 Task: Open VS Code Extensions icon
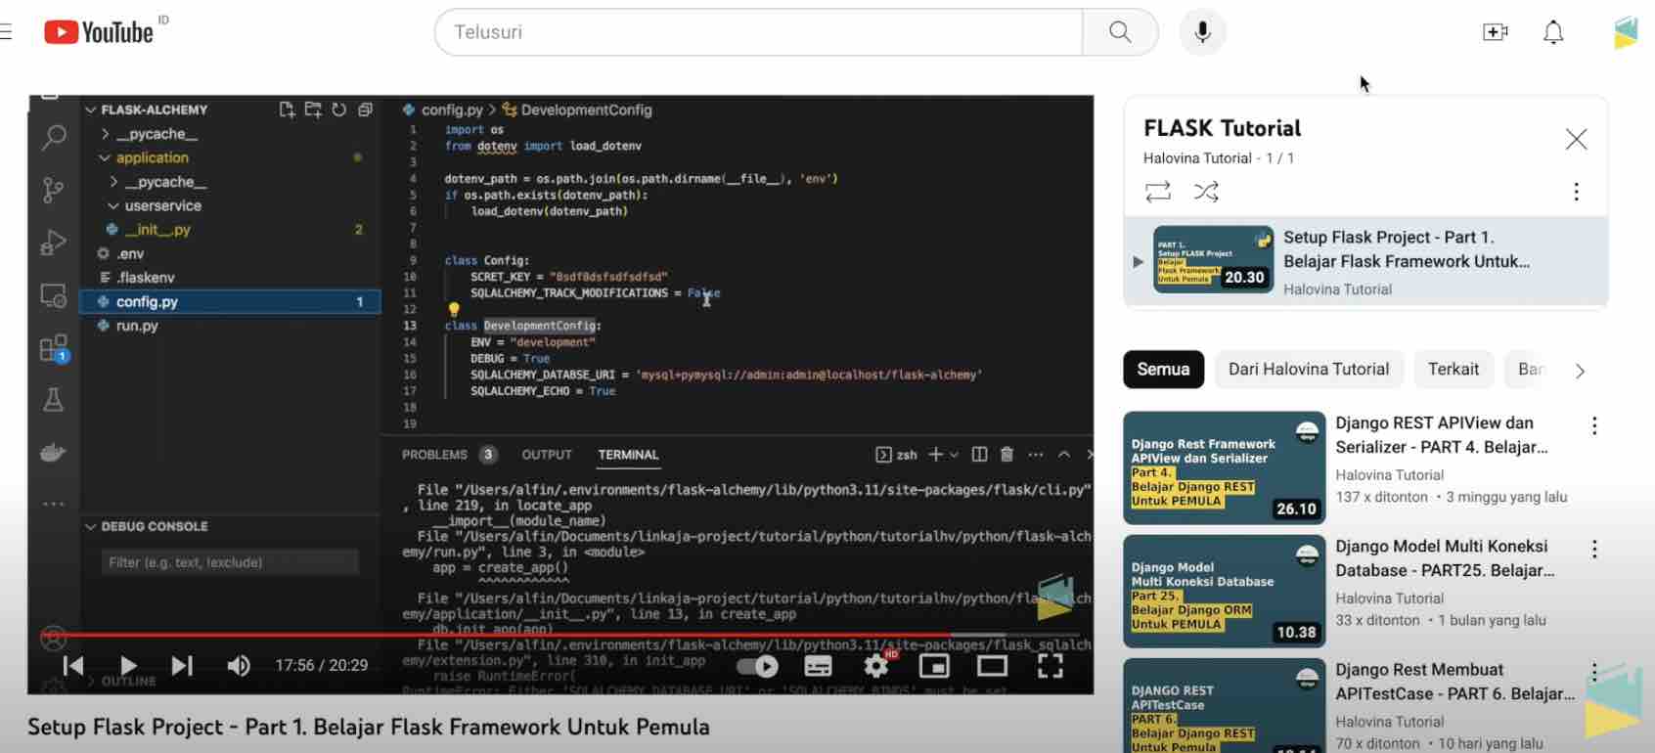pos(54,348)
